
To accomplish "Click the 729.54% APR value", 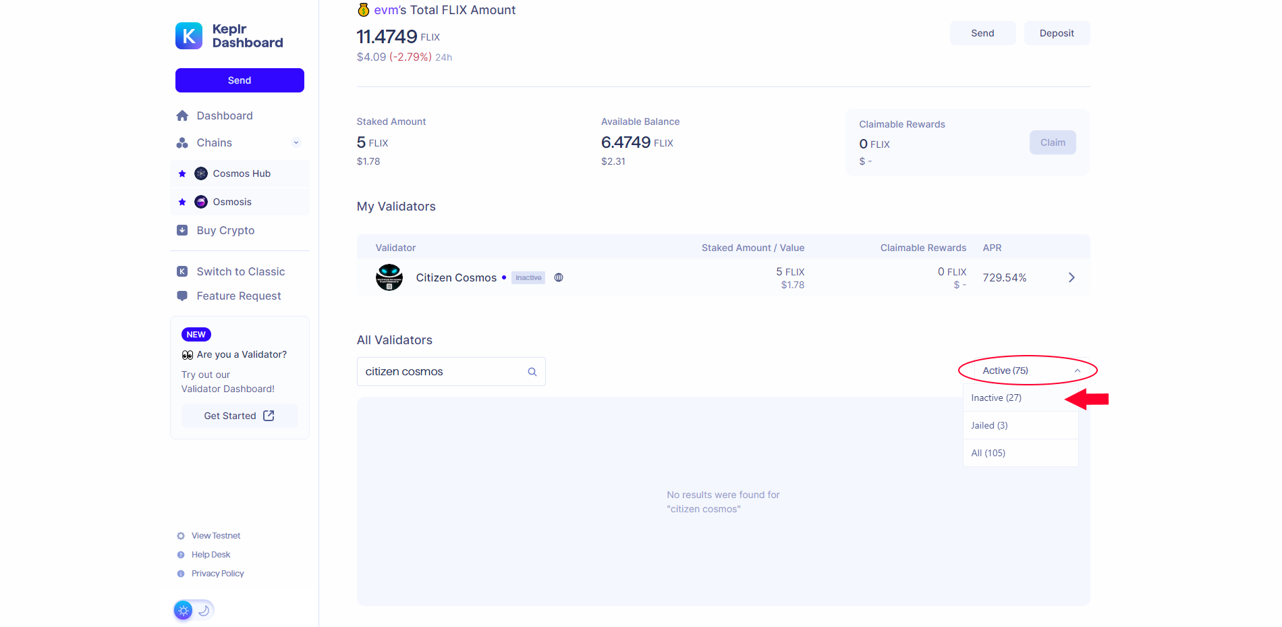I will coord(1005,277).
